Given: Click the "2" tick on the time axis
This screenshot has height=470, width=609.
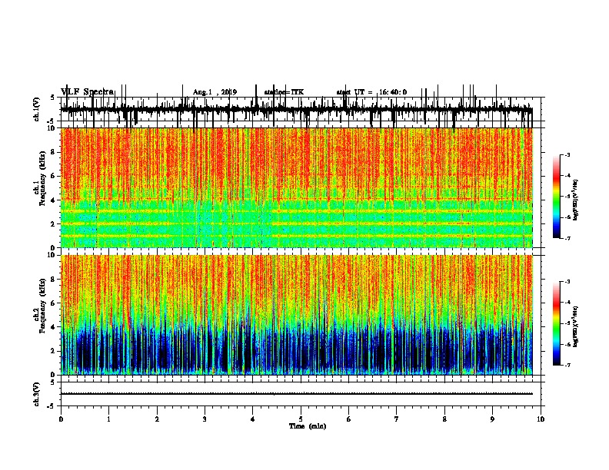Looking at the screenshot, I should (x=157, y=419).
